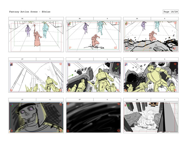
Task: Click the Fantasy Action Scene title text
Action: pos(30,12)
